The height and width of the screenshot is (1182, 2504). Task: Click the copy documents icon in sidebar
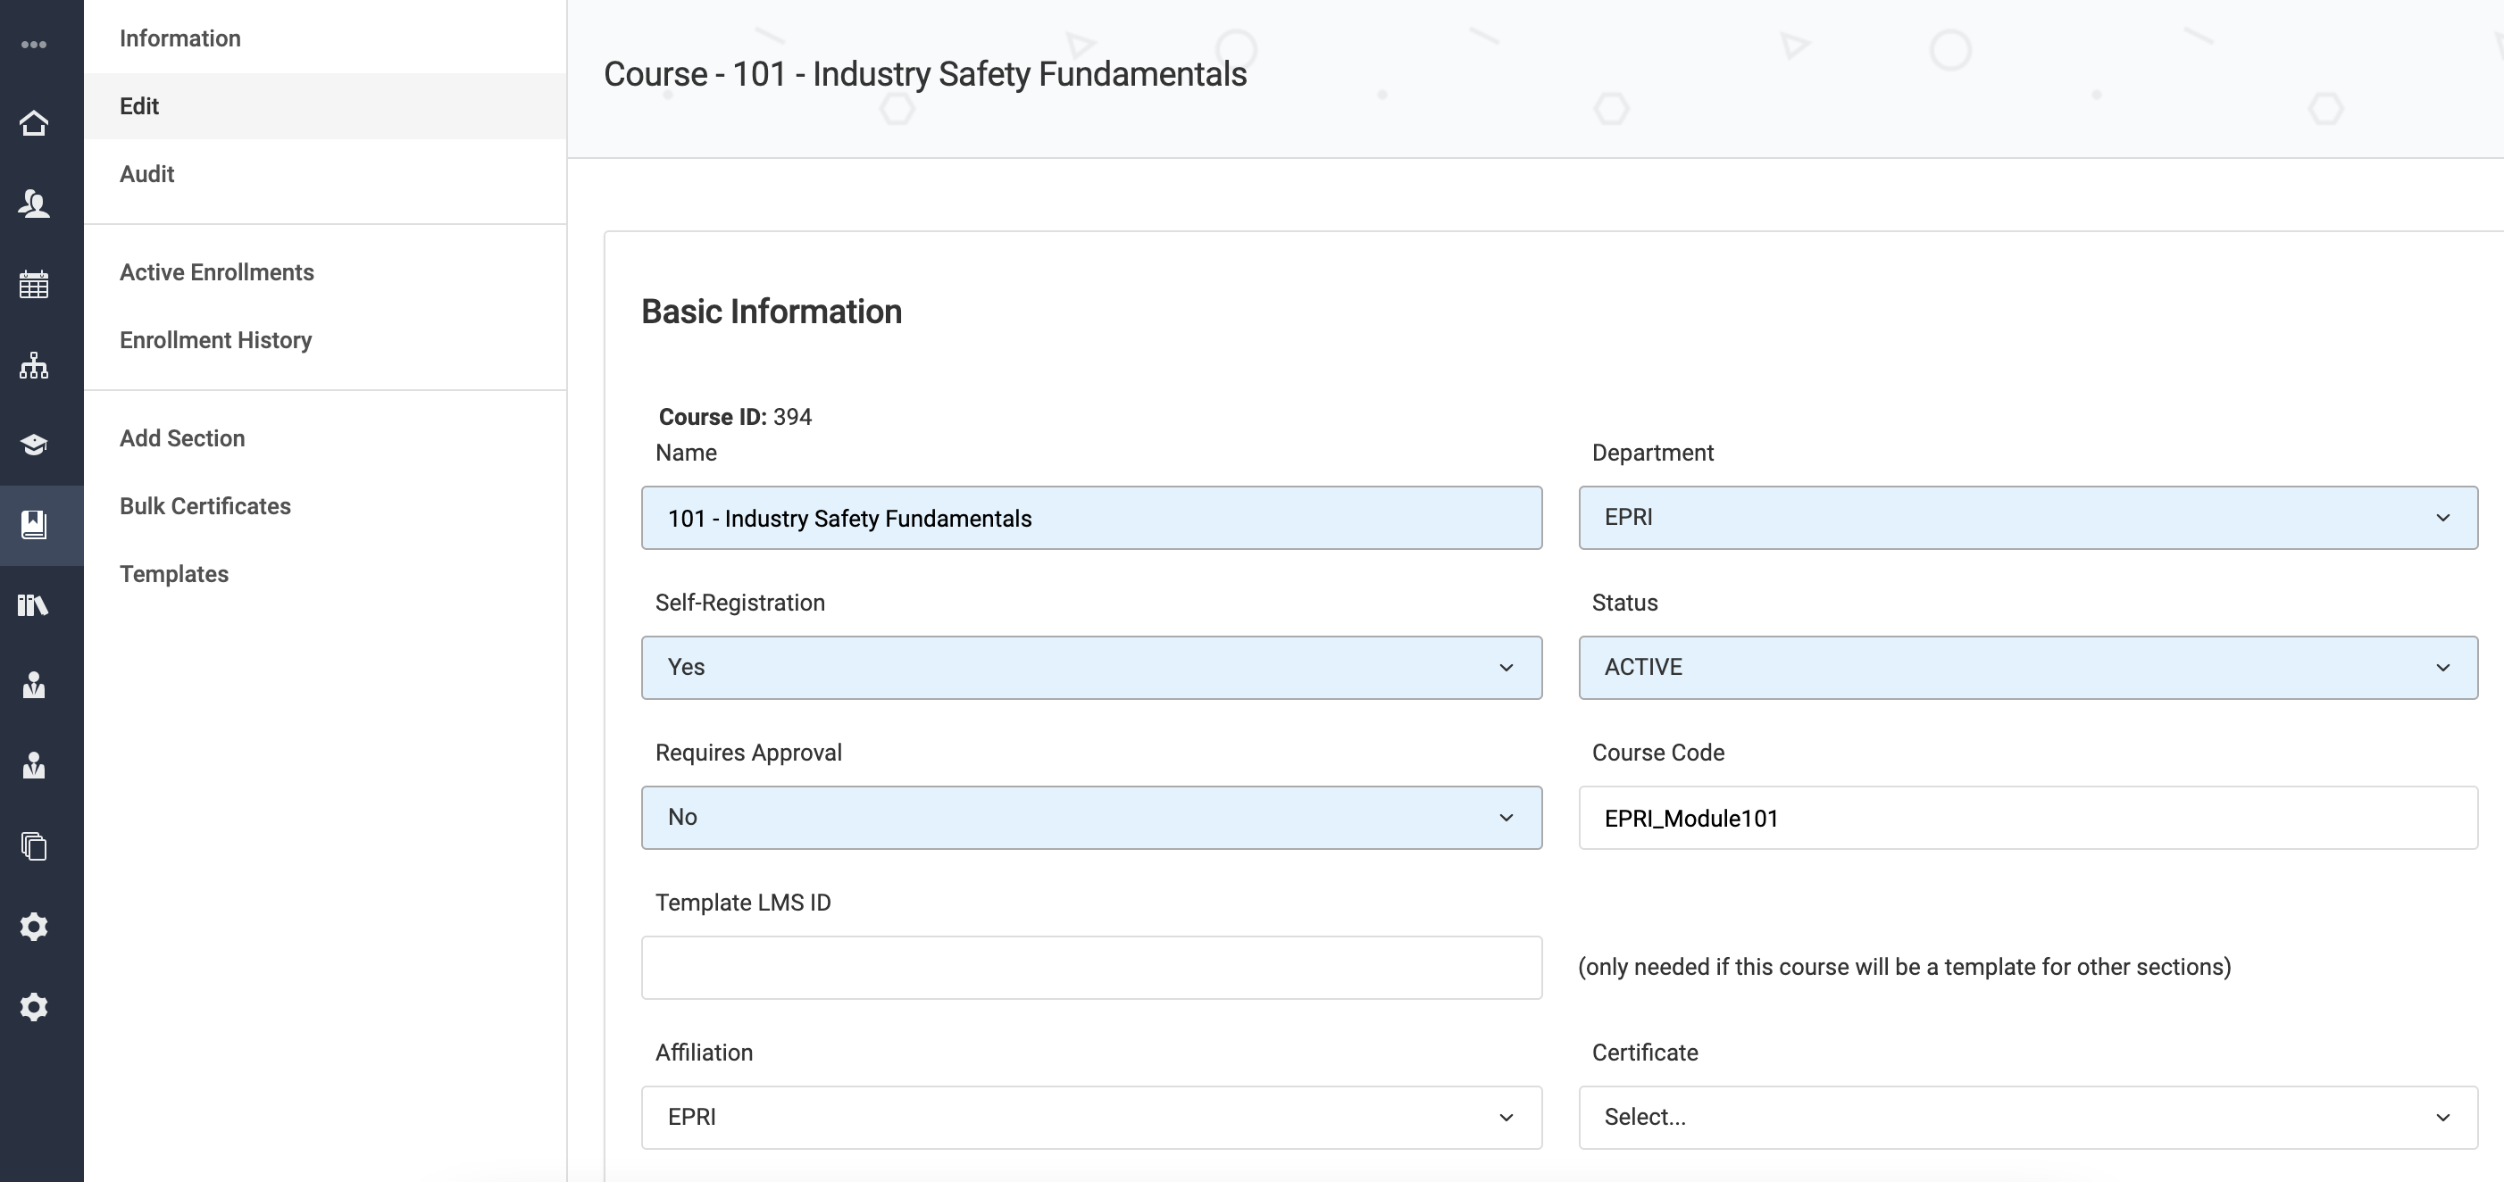click(x=34, y=845)
